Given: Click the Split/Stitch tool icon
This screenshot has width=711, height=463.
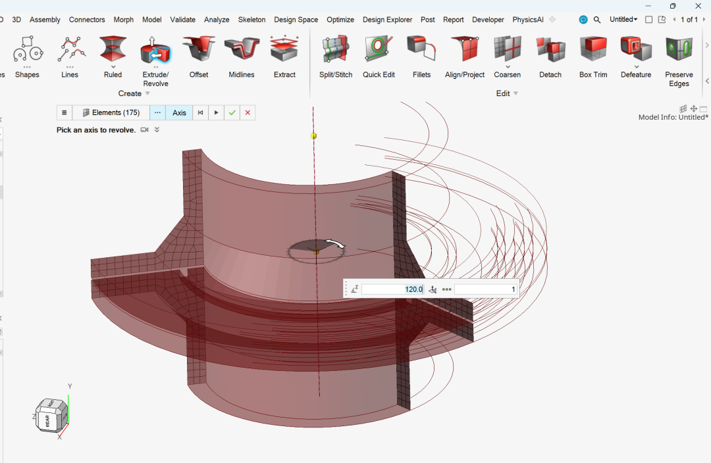Looking at the screenshot, I should (x=336, y=51).
